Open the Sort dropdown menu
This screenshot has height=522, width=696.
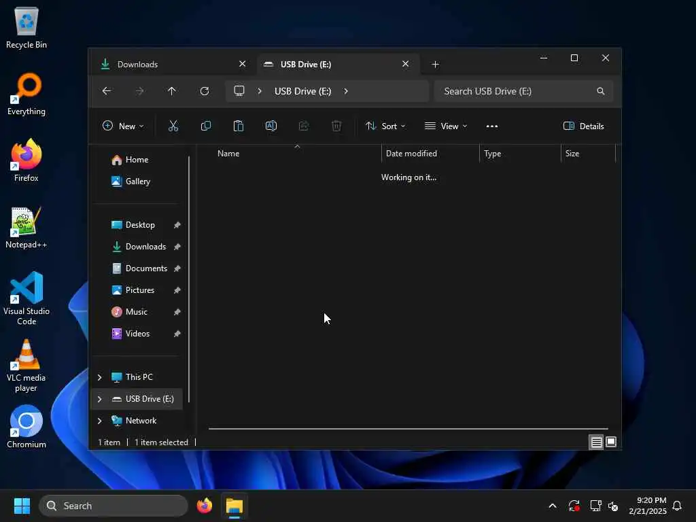(385, 126)
